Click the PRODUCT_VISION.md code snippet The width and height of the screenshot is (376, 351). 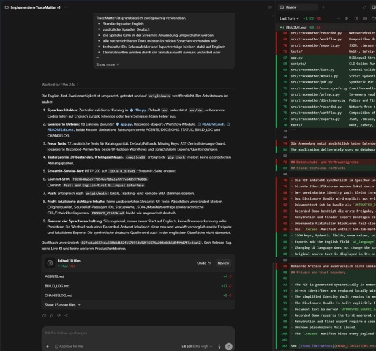pyautogui.click(x=108, y=213)
